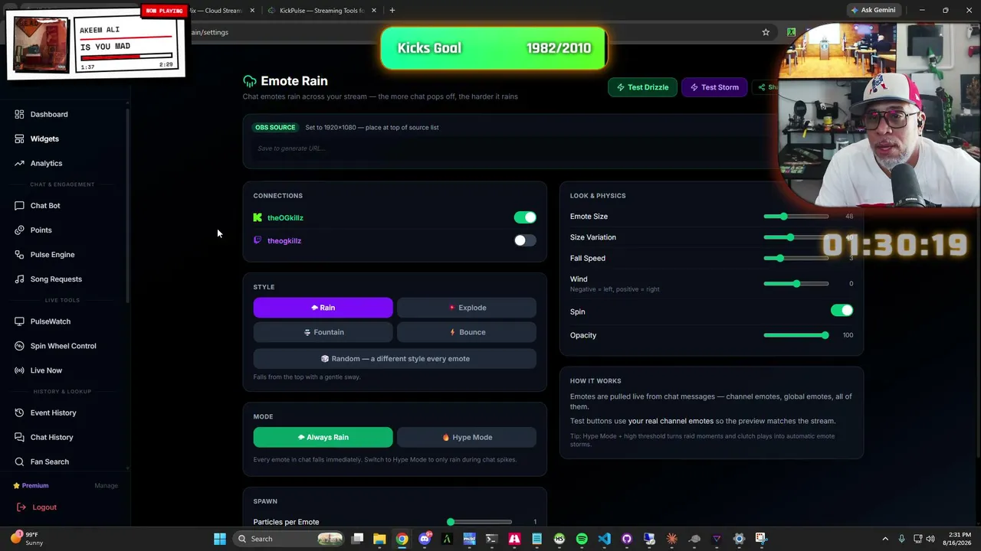Viewport: 981px width, 551px height.
Task: Click Manage next to Premium
Action: (x=106, y=485)
